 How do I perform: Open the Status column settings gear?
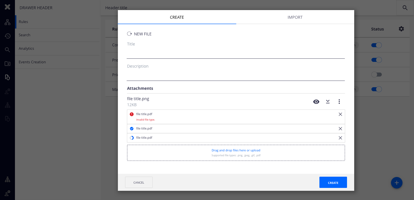pos(401,29)
